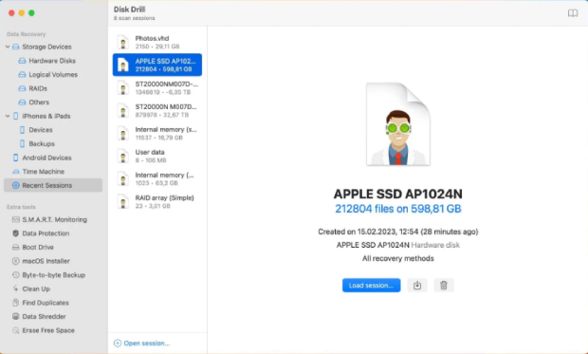Click the Open session link
588x354 pixels.
tap(147, 344)
